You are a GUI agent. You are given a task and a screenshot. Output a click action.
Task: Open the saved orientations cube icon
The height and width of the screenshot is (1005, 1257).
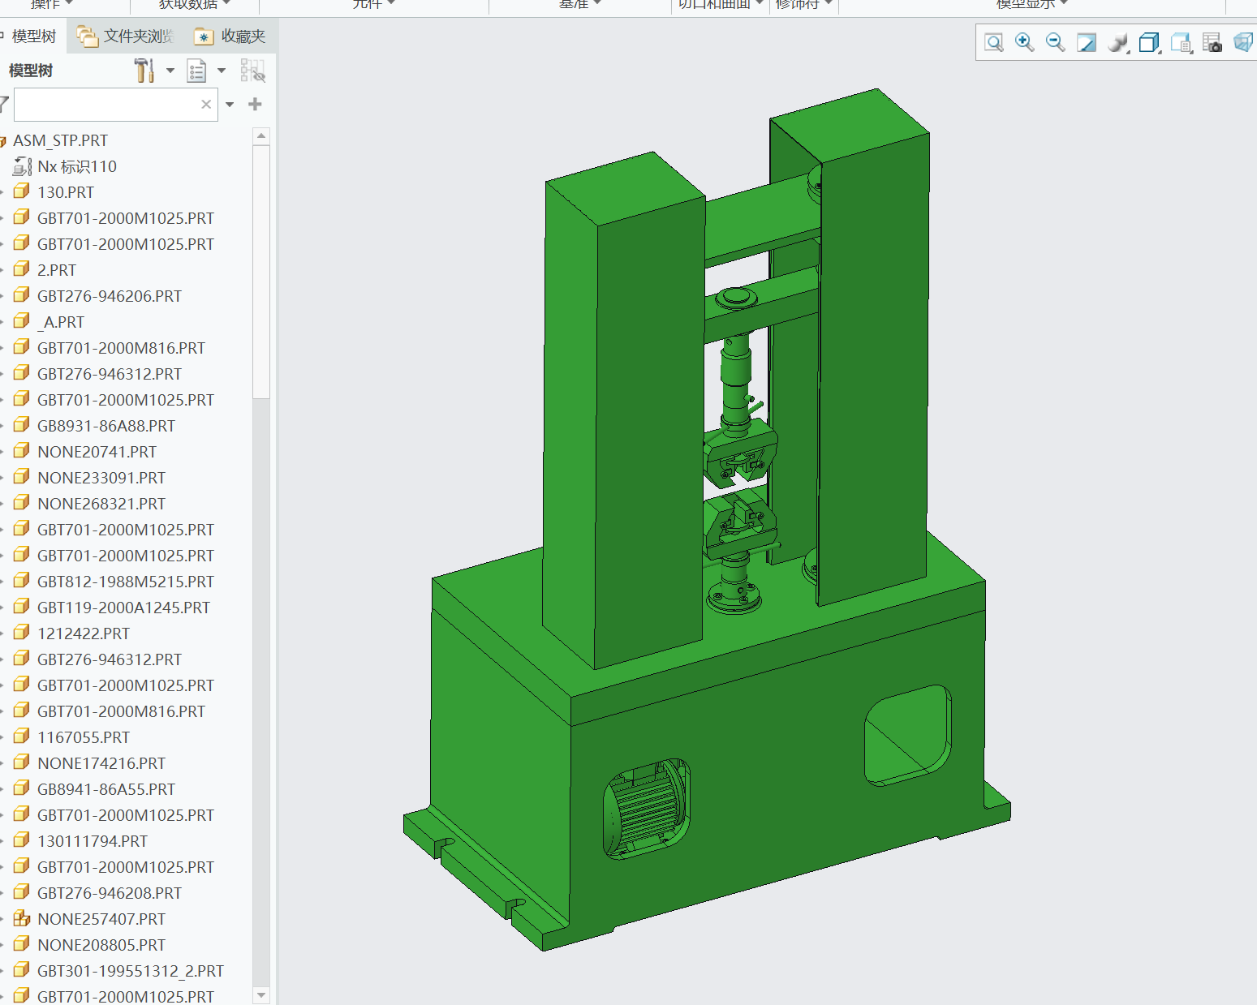tap(1148, 42)
